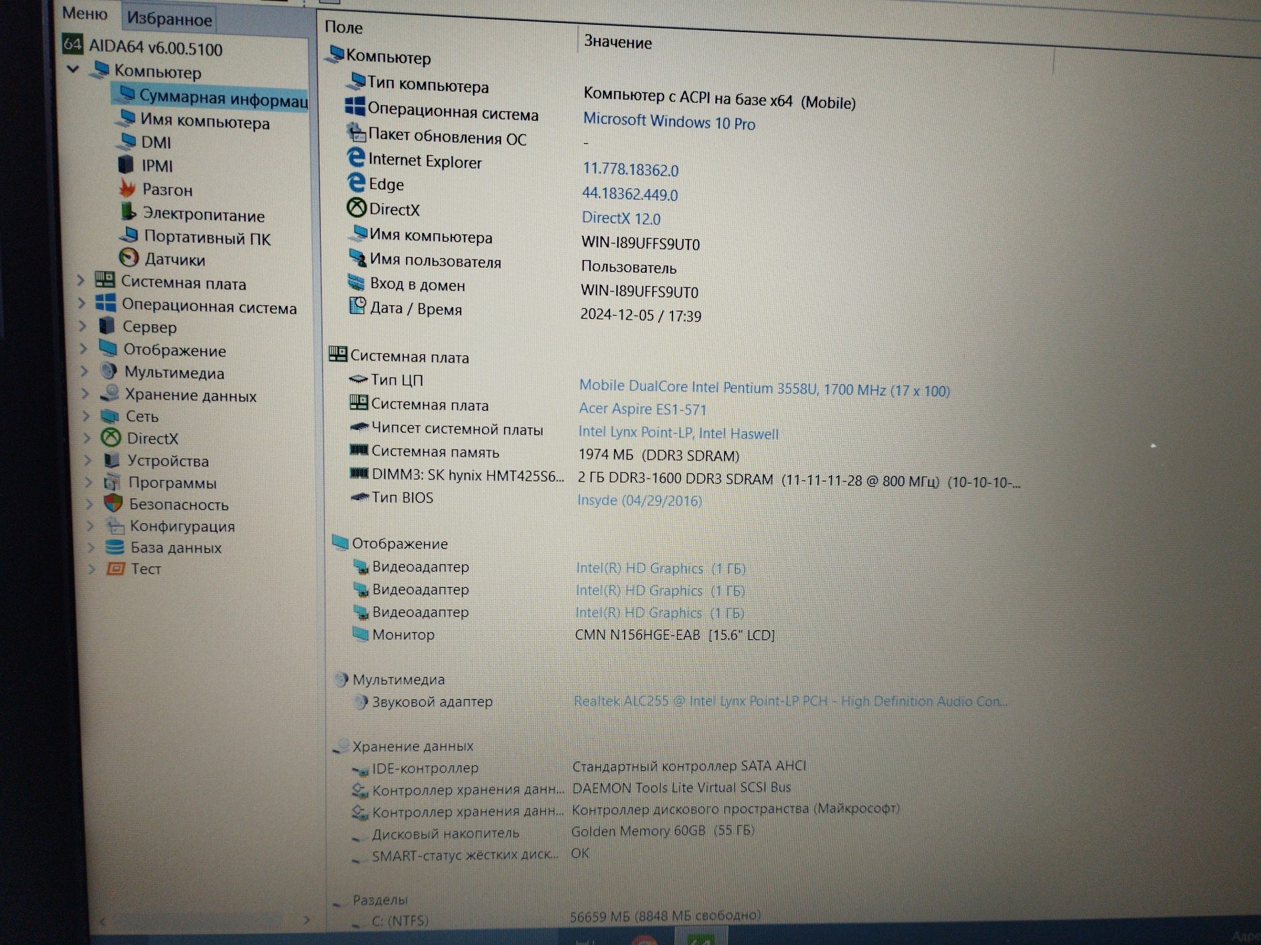Click the Суммарная информация icon in tree
1261x945 pixels.
point(126,94)
